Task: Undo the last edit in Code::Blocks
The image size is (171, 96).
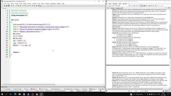Action: pyautogui.click(x=11, y=6)
